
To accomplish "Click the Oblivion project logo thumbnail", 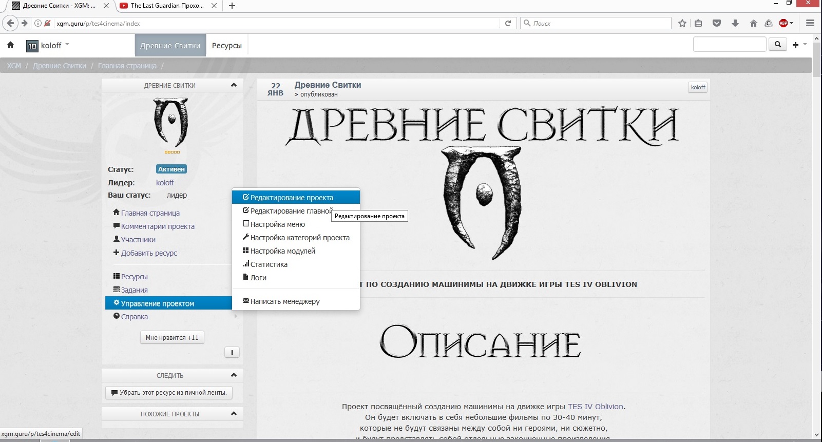I will (x=171, y=123).
